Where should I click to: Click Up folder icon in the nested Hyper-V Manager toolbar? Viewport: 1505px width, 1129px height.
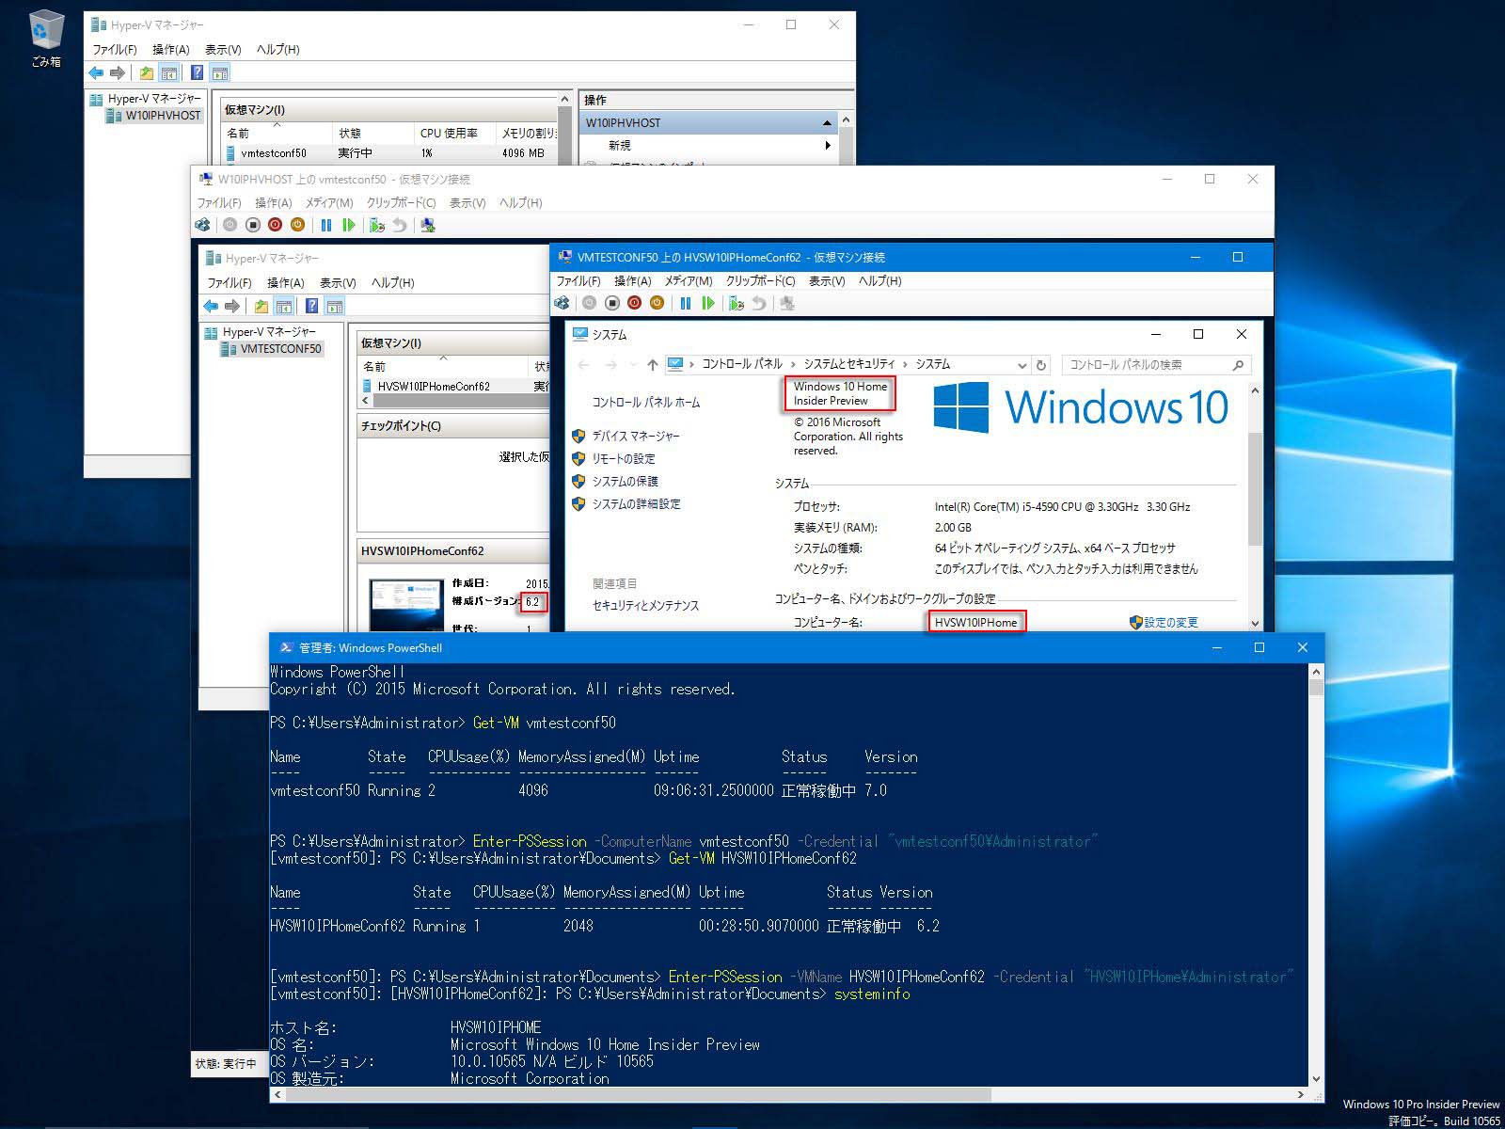point(261,306)
